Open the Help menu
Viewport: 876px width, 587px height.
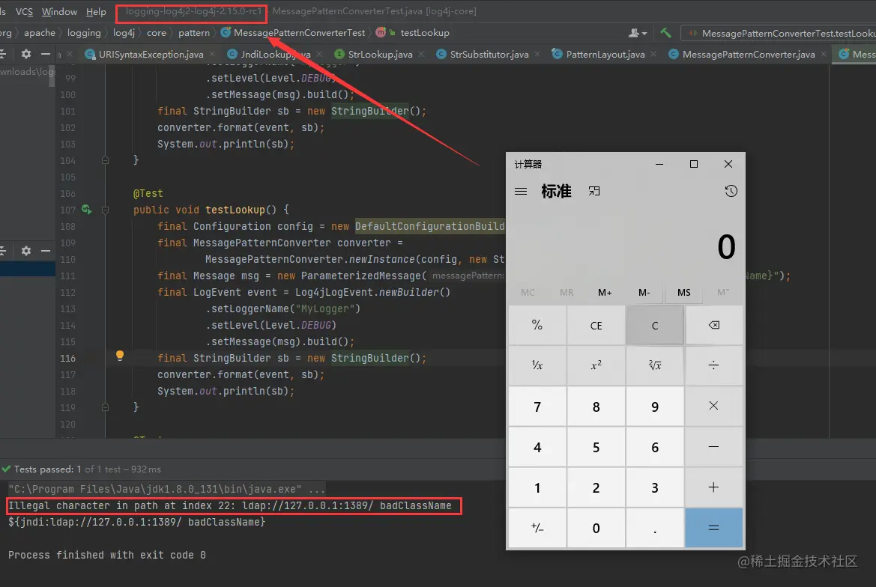96,11
